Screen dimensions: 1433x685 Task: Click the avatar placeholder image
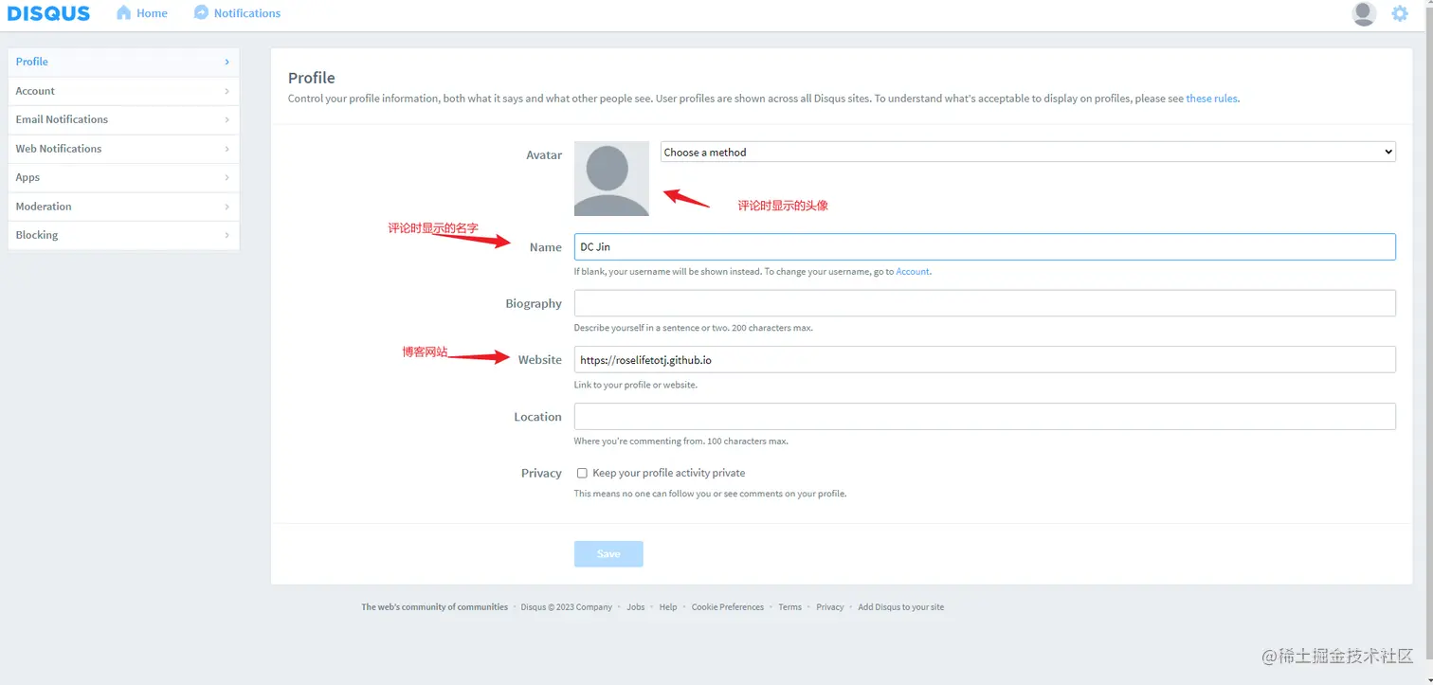click(x=610, y=178)
